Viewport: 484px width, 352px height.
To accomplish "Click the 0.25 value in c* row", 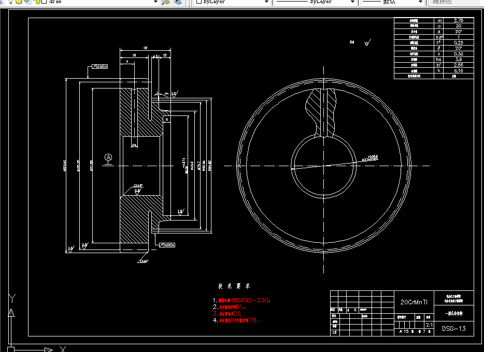I will (459, 42).
